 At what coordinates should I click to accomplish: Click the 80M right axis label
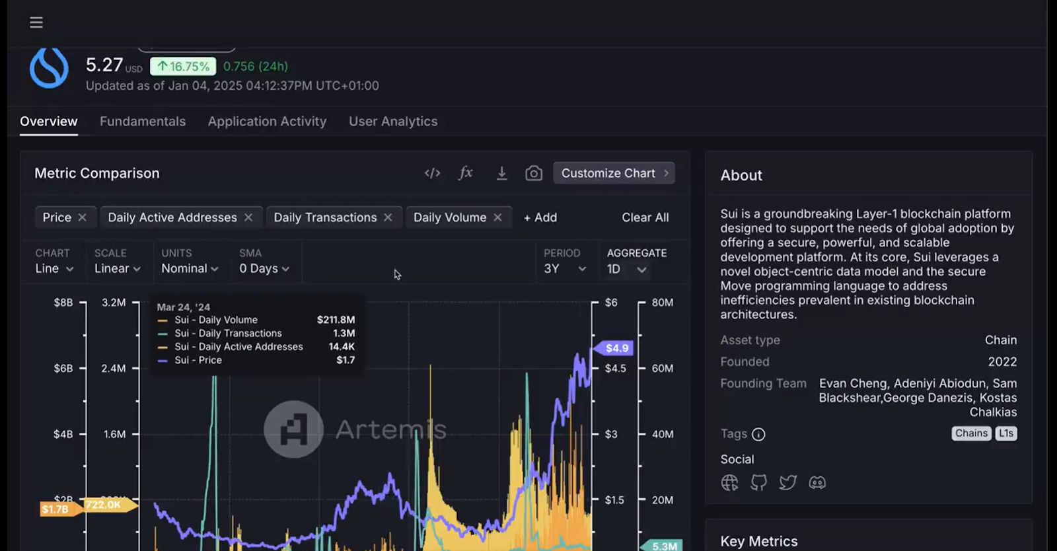coord(663,303)
